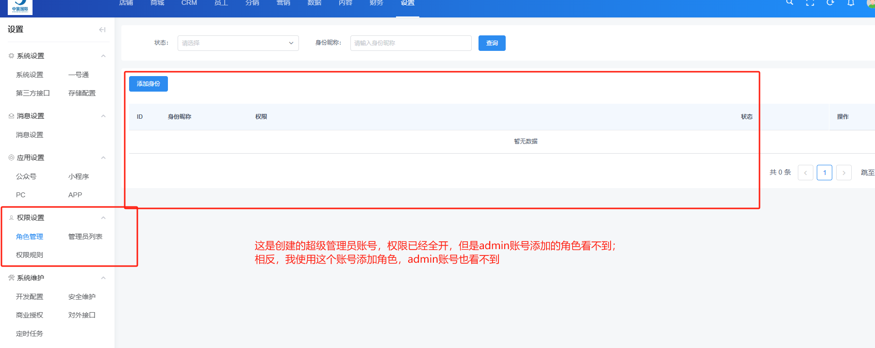Screen dimensions: 875x348
Task: Collapse the 应用设置 menu group
Action: 103,158
